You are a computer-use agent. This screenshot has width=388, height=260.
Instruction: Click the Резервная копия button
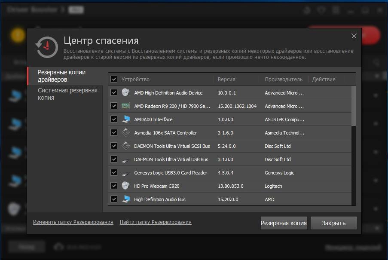284,223
